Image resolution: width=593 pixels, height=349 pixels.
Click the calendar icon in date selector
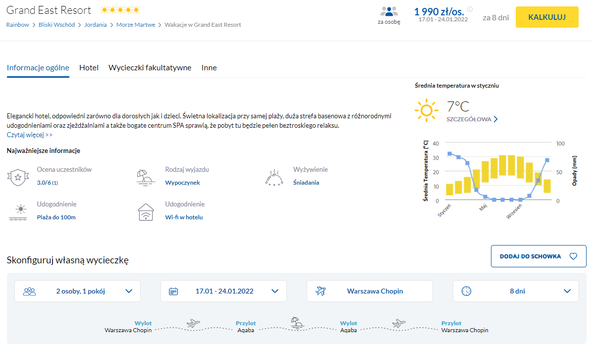click(x=173, y=291)
